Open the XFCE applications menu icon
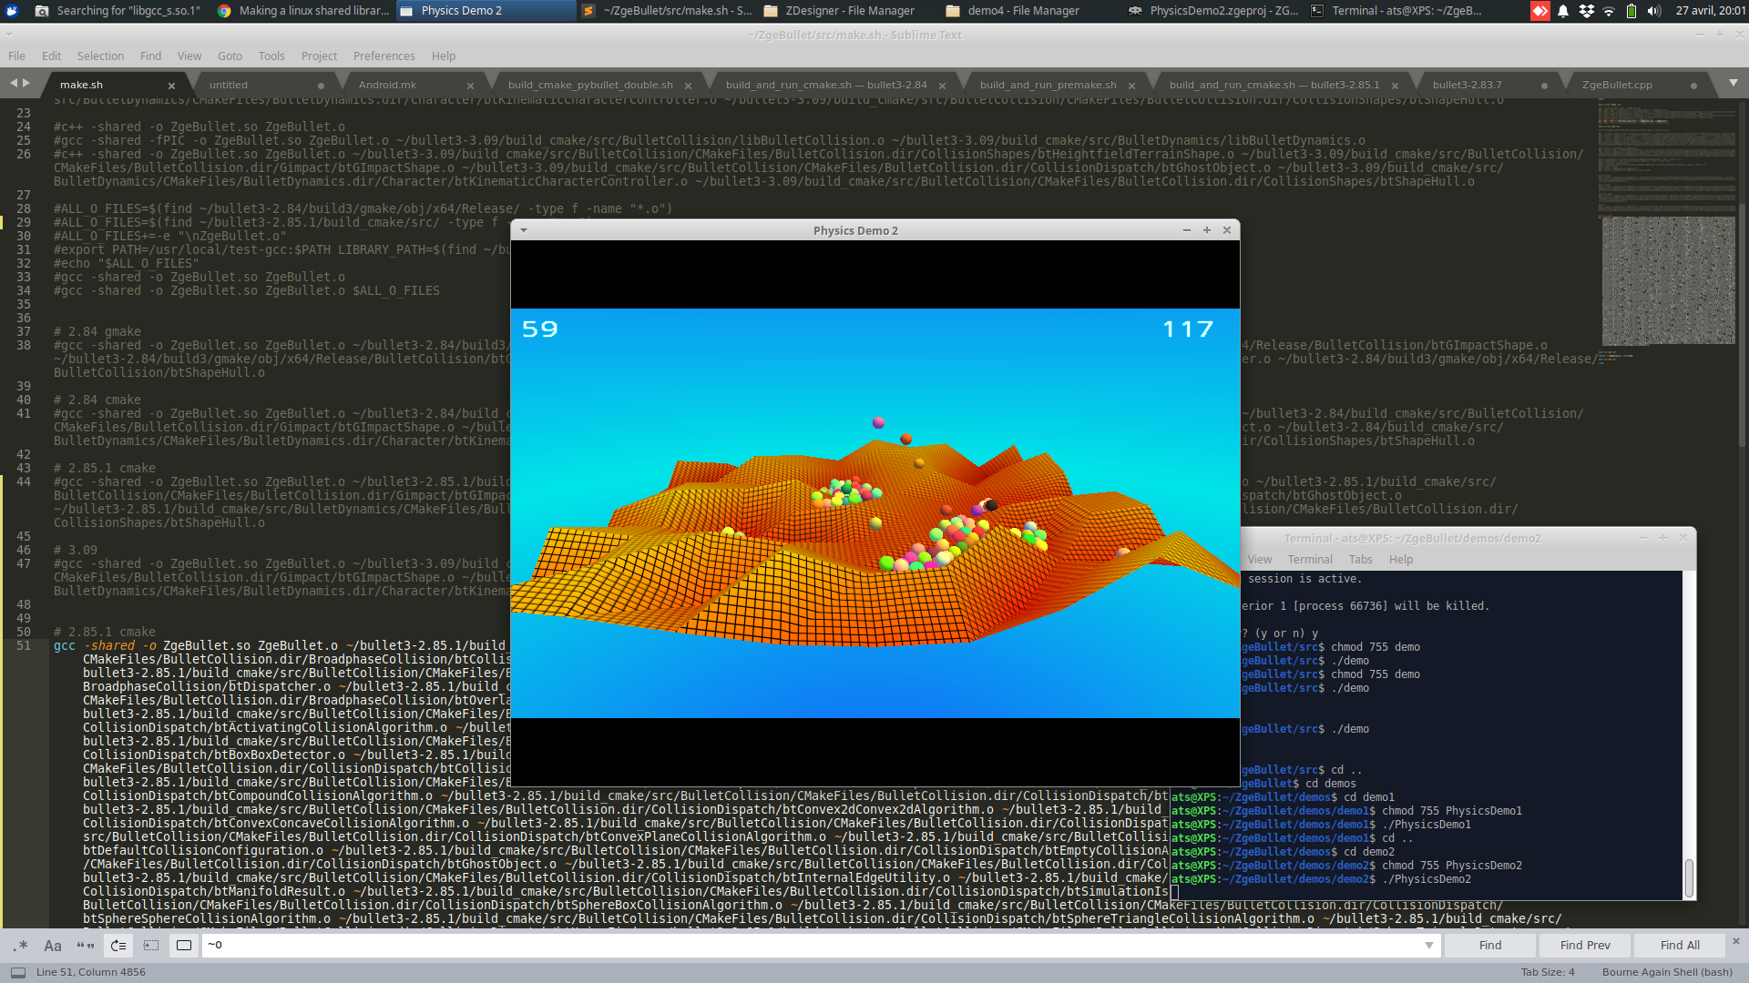The image size is (1749, 983). [13, 11]
